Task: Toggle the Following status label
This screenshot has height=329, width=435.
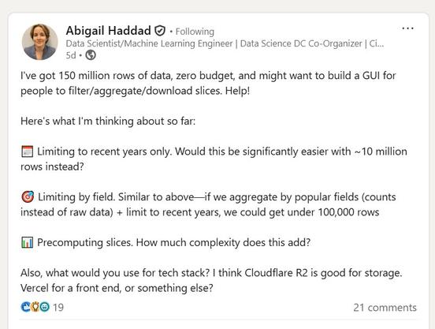Action: pyautogui.click(x=195, y=32)
